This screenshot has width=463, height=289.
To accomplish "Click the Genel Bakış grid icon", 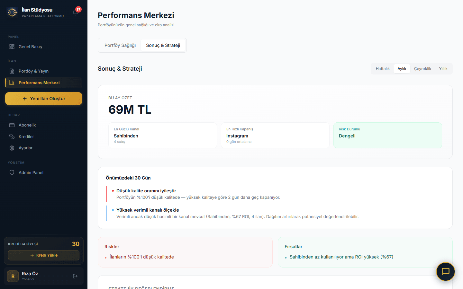I will click(x=12, y=47).
